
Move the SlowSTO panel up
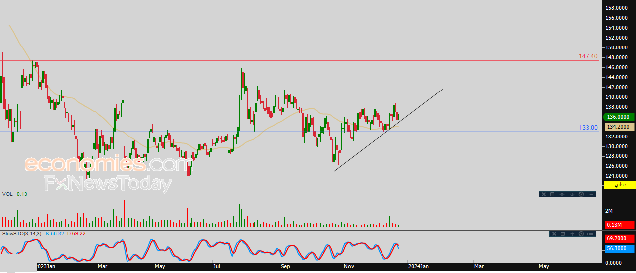(572, 234)
